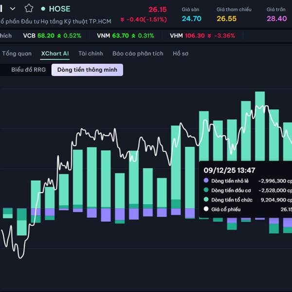Select the VHM ticker at 106.30
This screenshot has width=292, height=292.
coord(177,36)
